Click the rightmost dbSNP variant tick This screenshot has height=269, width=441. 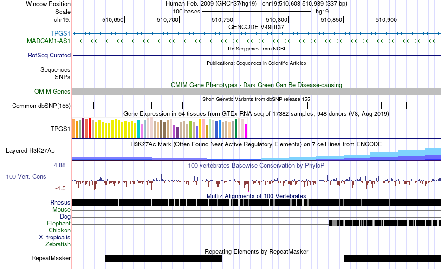click(x=406, y=106)
